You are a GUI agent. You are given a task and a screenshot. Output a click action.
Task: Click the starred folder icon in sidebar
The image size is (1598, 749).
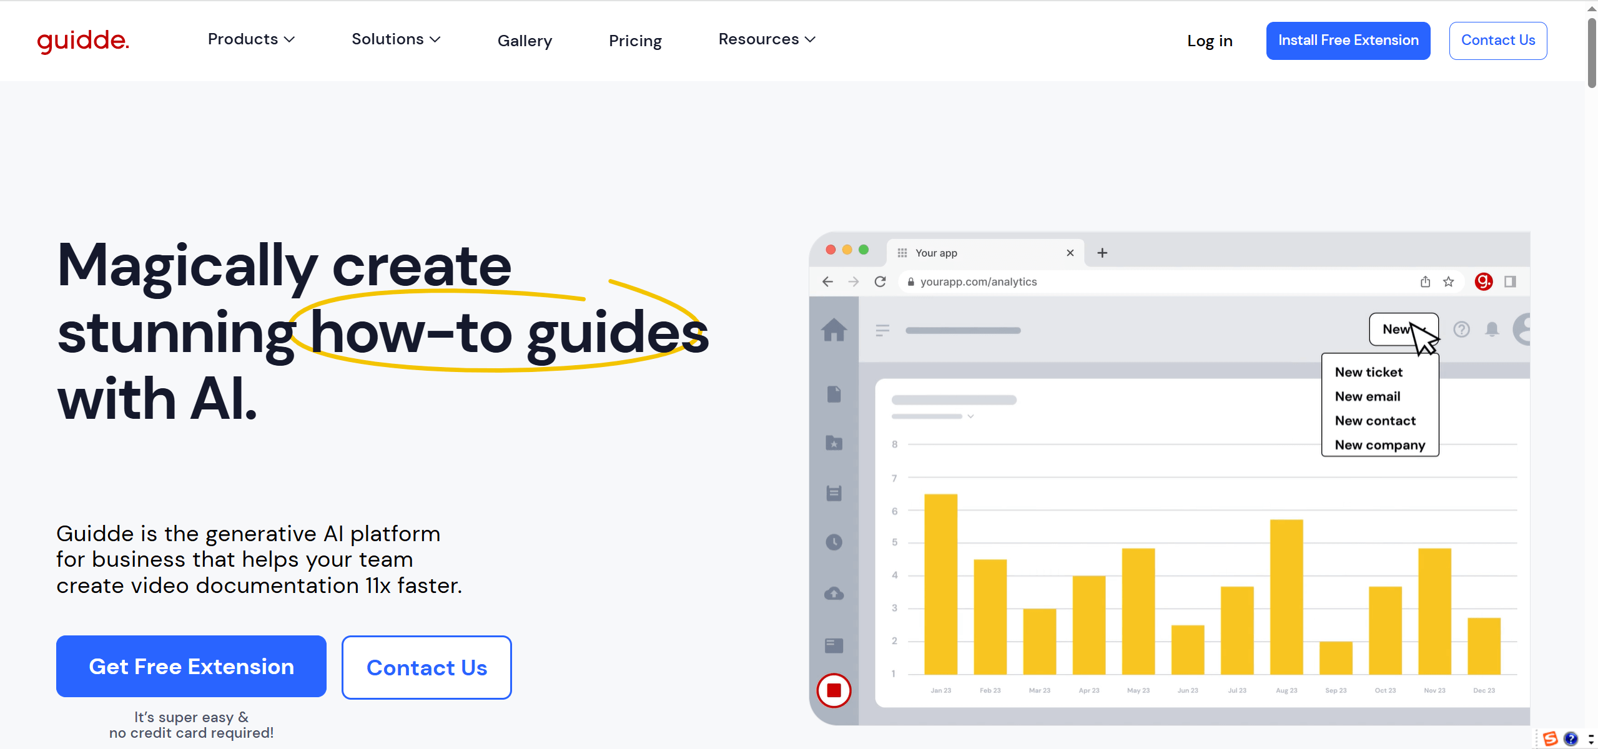pos(834,443)
